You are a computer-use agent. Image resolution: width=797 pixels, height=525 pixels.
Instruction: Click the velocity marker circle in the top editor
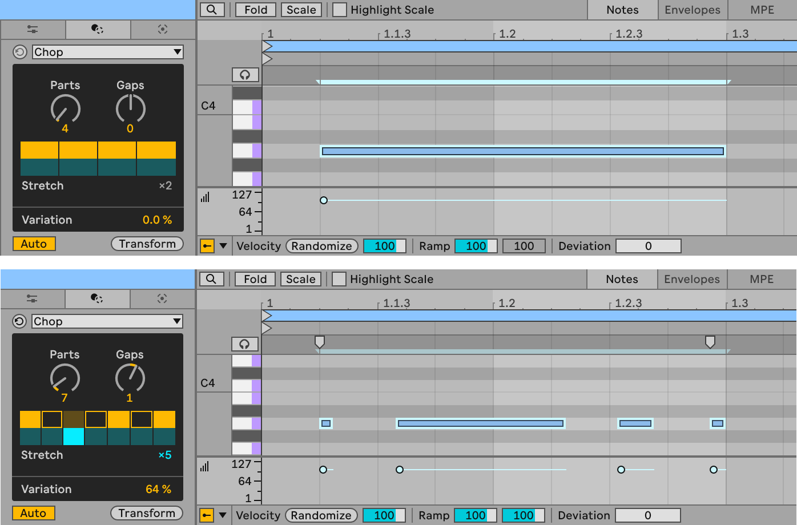pyautogui.click(x=324, y=200)
